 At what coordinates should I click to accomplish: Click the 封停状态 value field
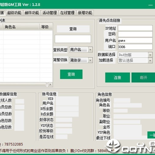[64, 120]
